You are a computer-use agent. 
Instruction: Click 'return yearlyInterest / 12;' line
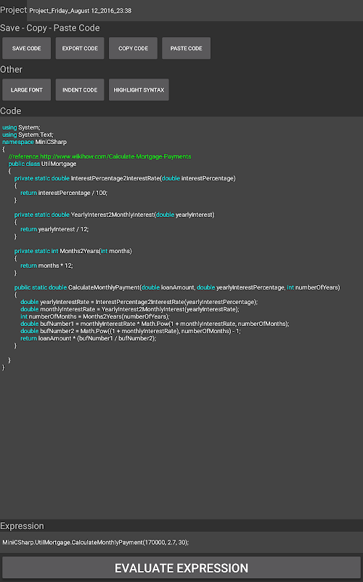(54, 229)
